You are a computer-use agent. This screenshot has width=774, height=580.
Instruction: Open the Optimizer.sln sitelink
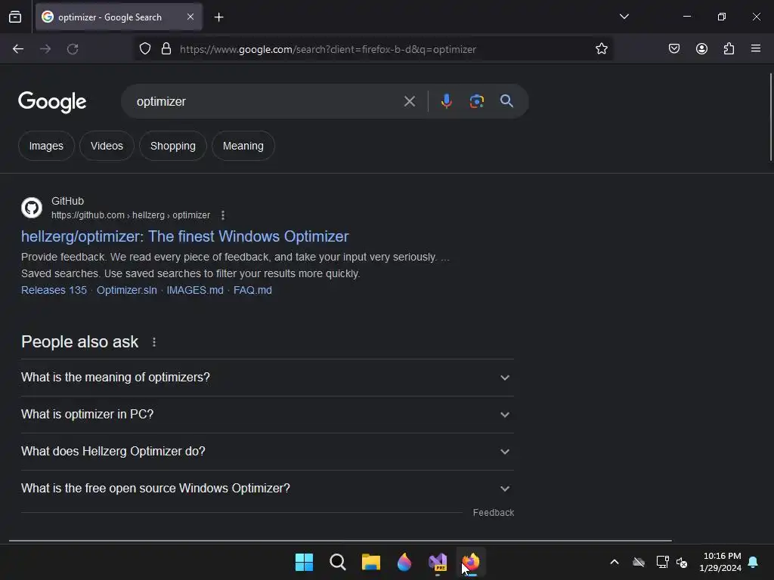(x=126, y=291)
